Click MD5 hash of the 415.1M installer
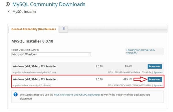173x112 pixels. tap(133, 85)
